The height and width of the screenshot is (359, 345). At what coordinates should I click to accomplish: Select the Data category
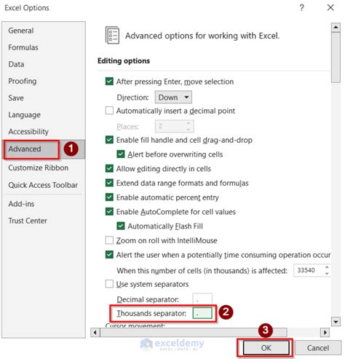click(16, 64)
